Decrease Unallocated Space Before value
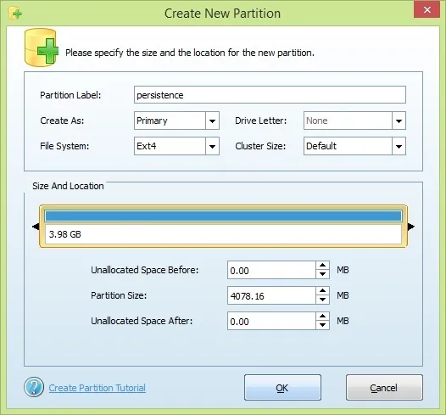Screen dimensions: 446x415 pos(322,274)
